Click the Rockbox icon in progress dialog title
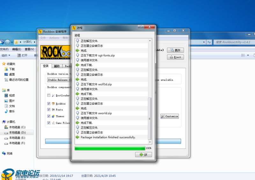Screen dimensions: 255x180 74,28
